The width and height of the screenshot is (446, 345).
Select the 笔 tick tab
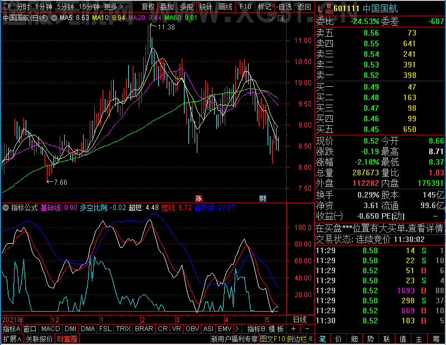click(322, 339)
